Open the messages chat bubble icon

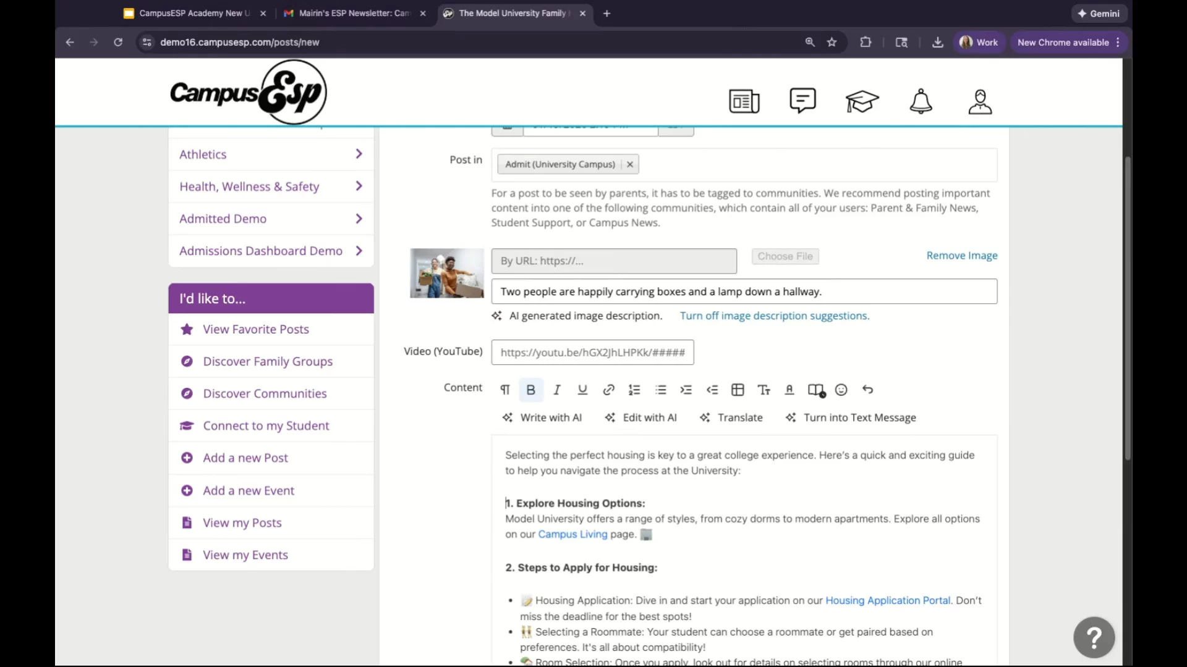[x=802, y=101]
